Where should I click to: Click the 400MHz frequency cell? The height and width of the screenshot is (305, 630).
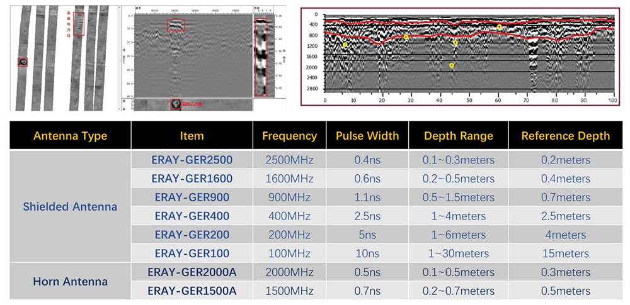coord(289,216)
